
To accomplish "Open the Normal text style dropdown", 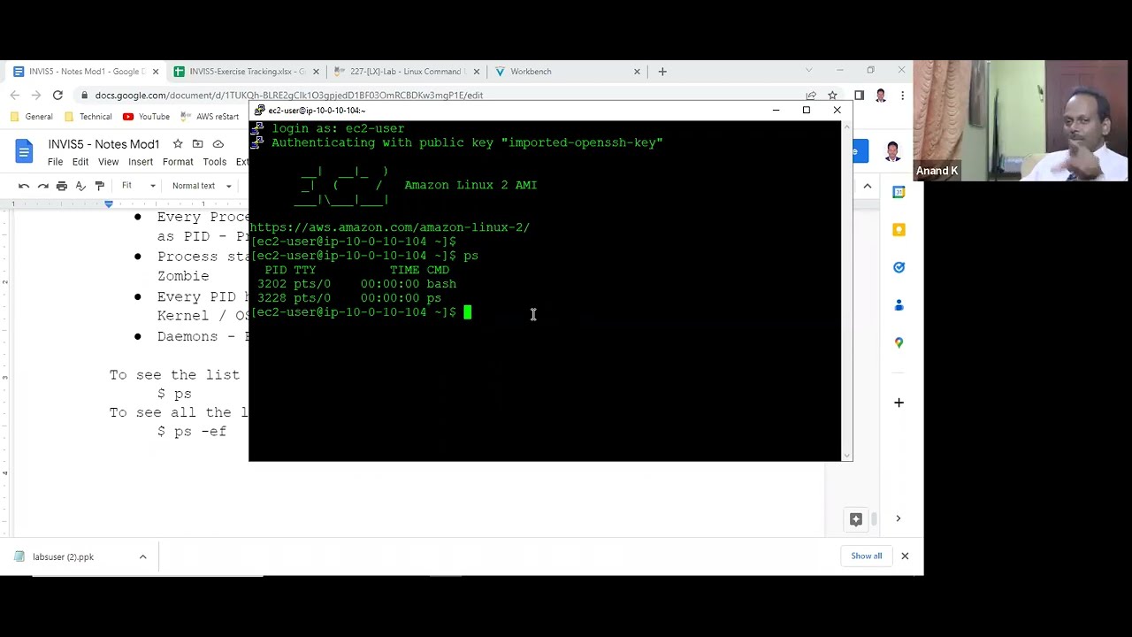I will [202, 186].
